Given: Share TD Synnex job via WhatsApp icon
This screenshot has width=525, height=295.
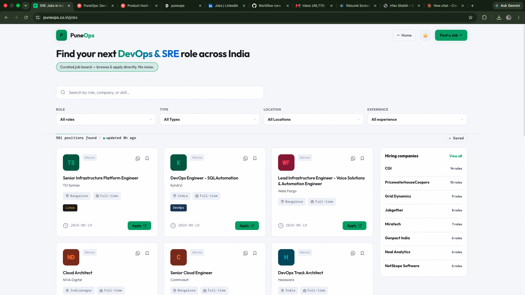Looking at the screenshot, I should (x=138, y=158).
